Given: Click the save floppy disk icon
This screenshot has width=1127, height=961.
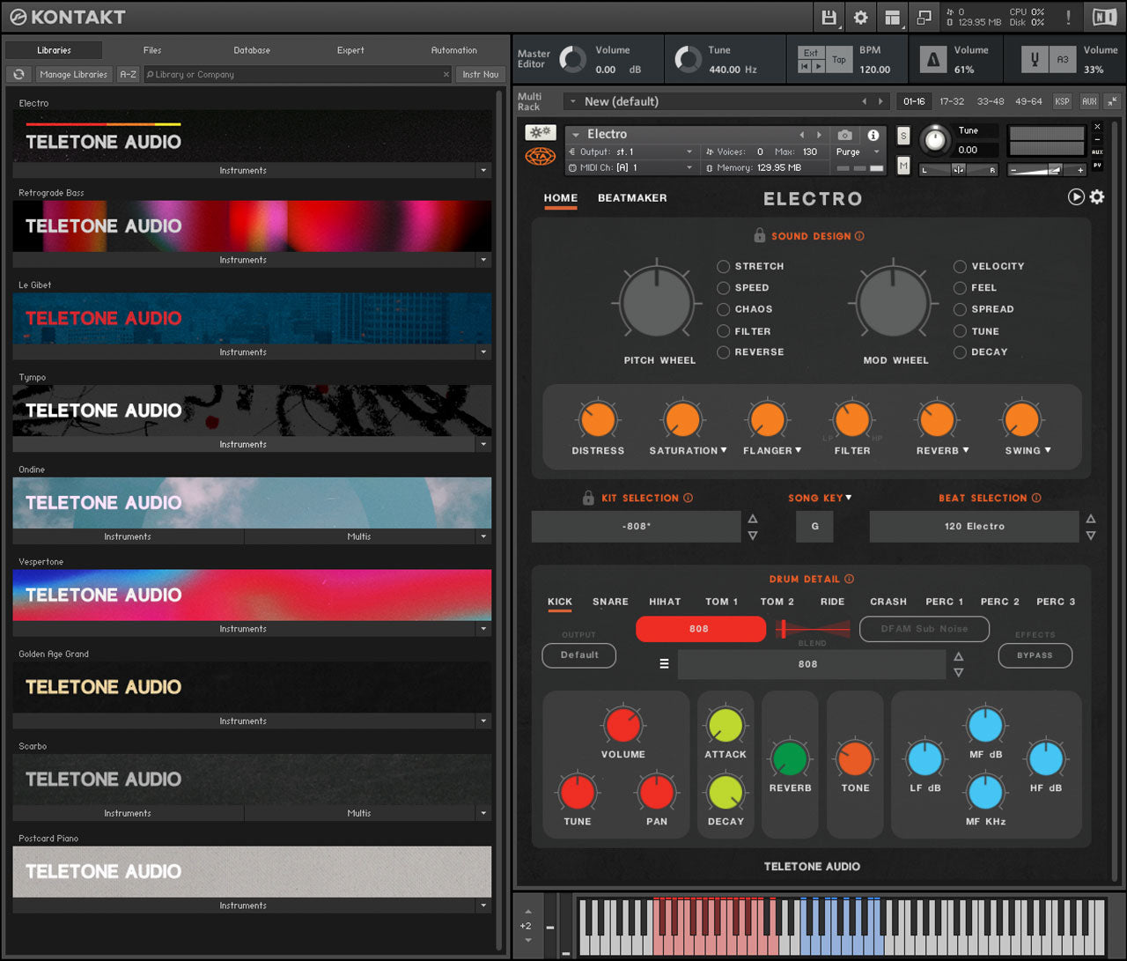Looking at the screenshot, I should click(x=829, y=18).
